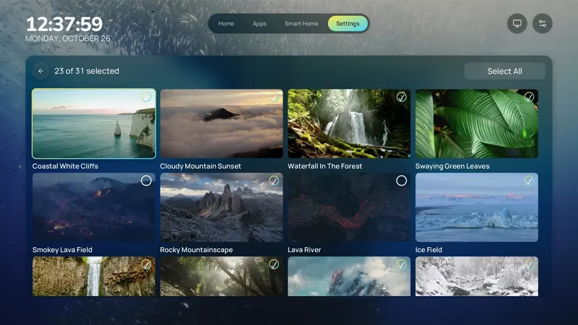Uncheck the Ice Field checkmark

(x=529, y=181)
